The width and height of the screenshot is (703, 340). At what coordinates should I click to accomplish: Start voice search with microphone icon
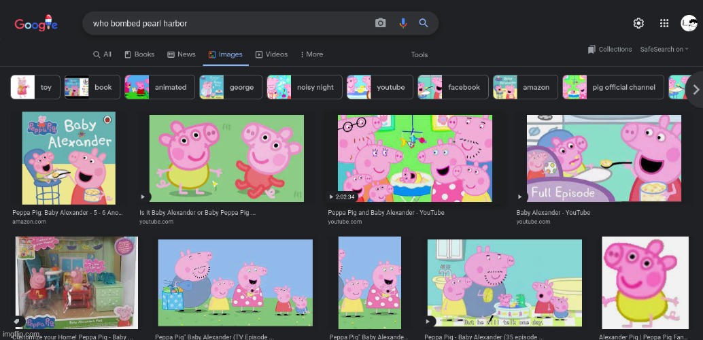402,23
